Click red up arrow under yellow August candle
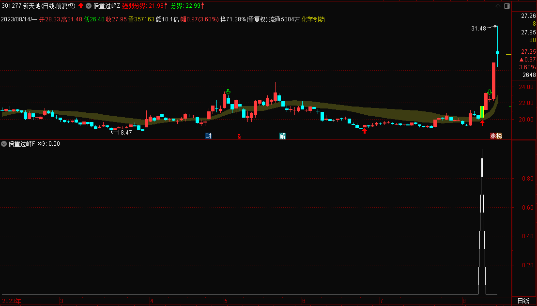This screenshot has width=537, height=306. pos(482,123)
